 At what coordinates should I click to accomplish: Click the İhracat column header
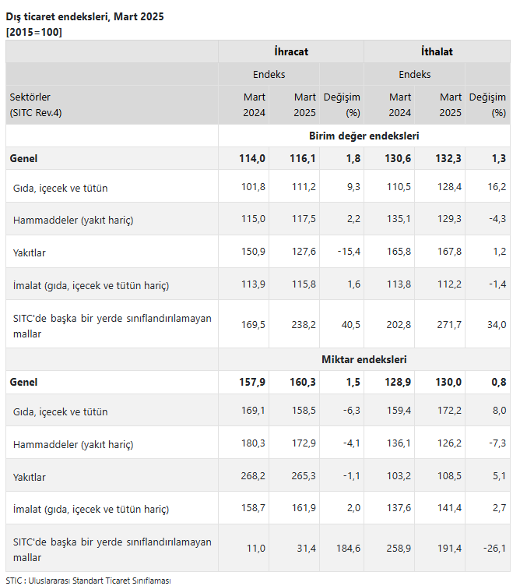[291, 51]
